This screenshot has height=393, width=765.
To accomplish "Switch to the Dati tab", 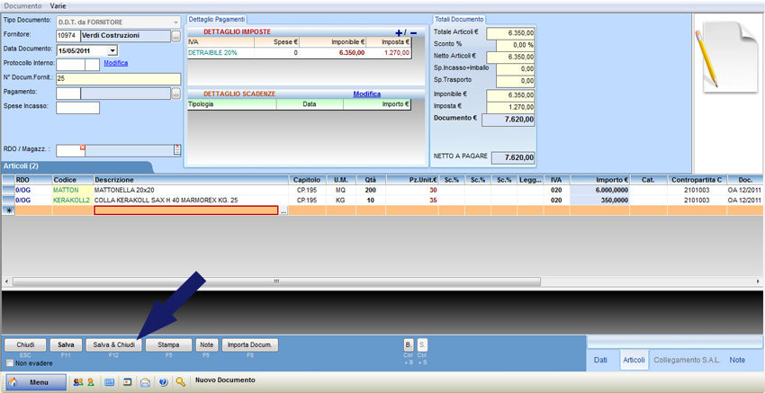I will [x=604, y=360].
